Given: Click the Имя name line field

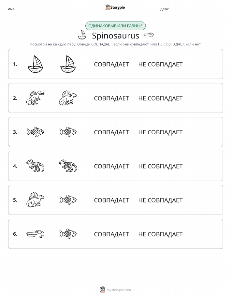Looking at the screenshot, I should tap(58, 9).
